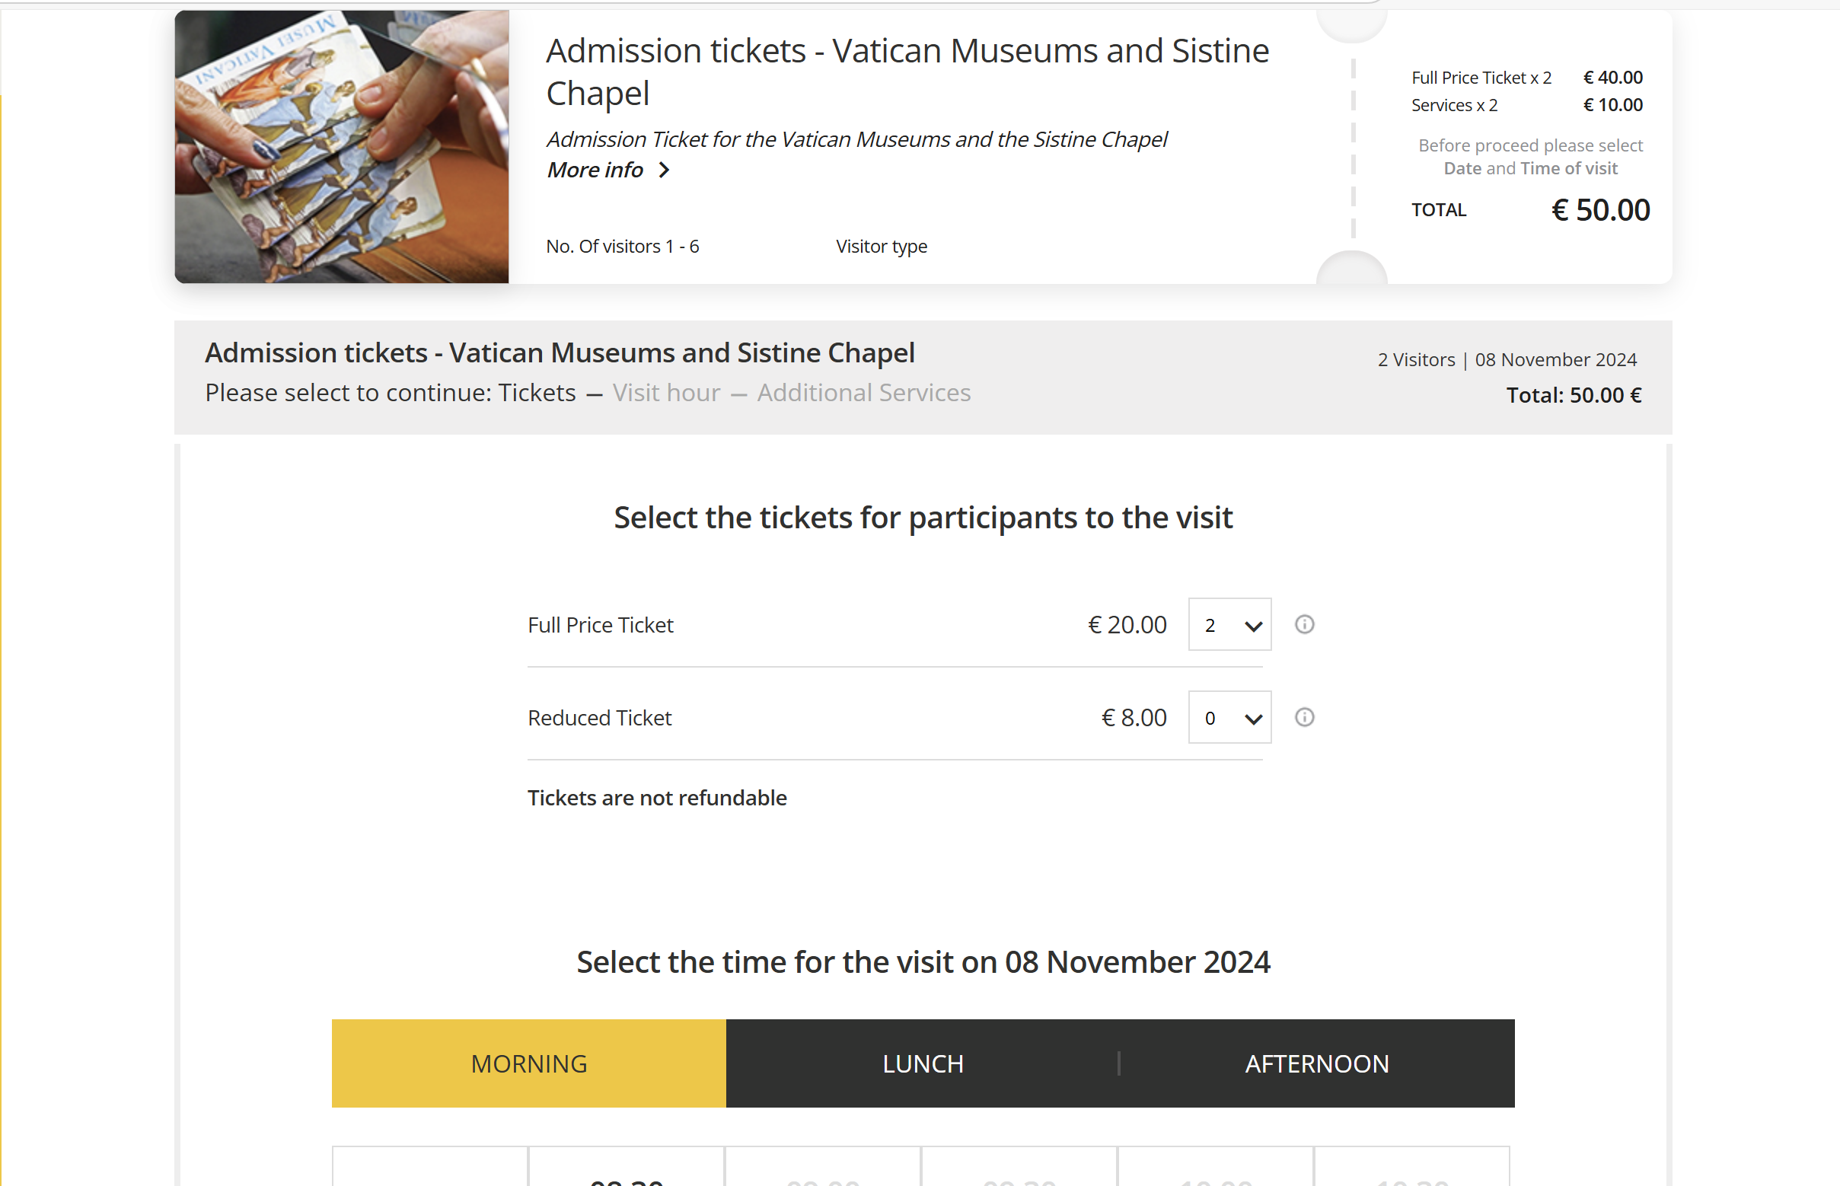Open the Full Price Ticket quantity dropdown

point(1229,624)
